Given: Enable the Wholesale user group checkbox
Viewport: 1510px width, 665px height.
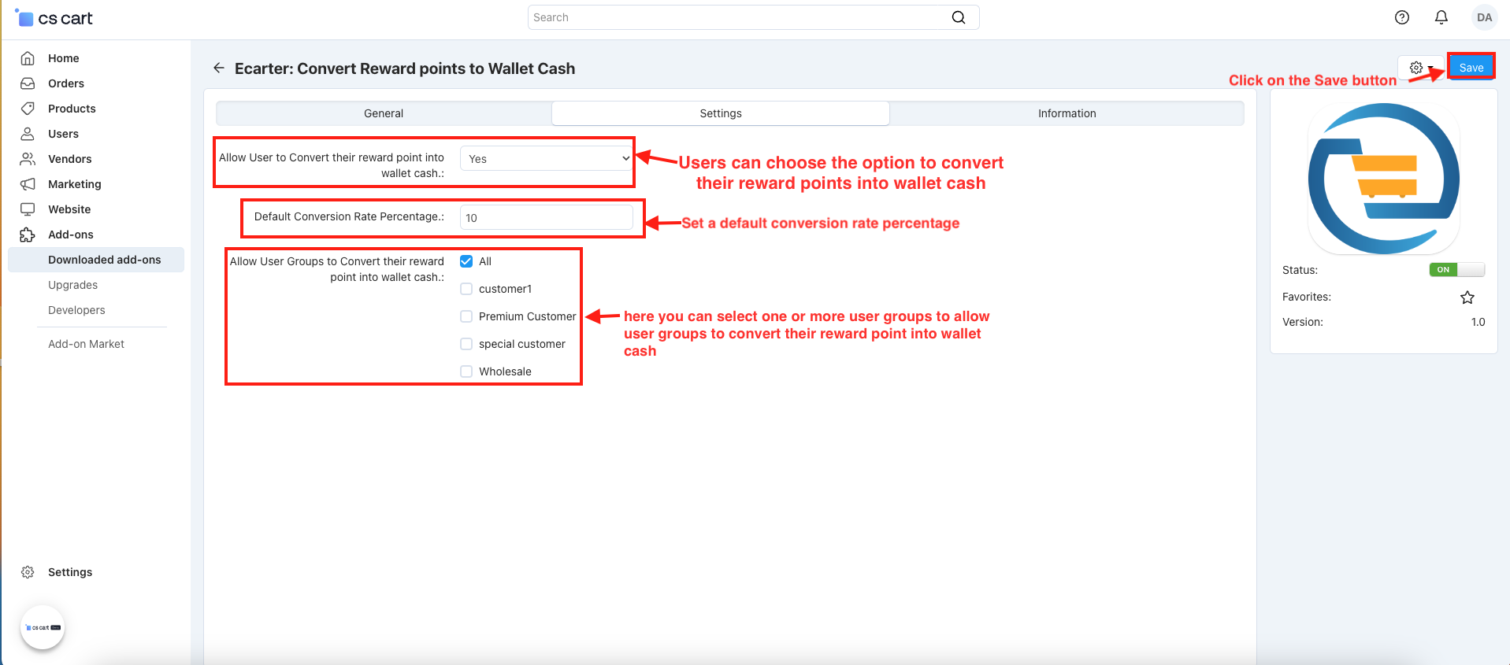Looking at the screenshot, I should 466,371.
